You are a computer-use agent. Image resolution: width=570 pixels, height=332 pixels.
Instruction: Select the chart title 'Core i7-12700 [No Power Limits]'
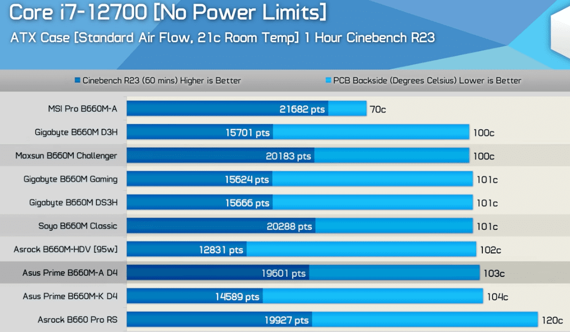[168, 12]
